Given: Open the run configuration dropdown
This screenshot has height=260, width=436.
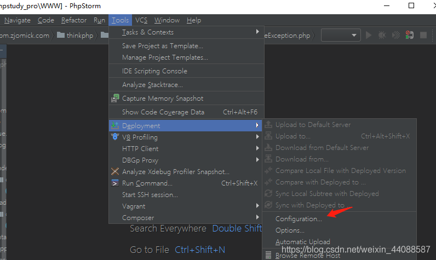Looking at the screenshot, I should (341, 35).
